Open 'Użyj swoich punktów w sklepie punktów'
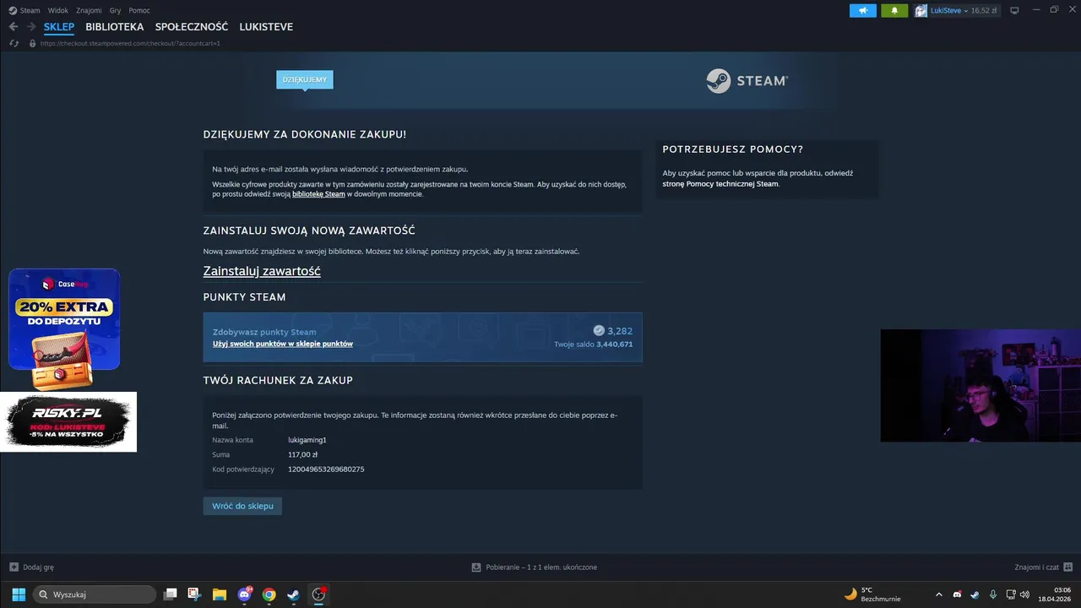The width and height of the screenshot is (1081, 608). 283,344
